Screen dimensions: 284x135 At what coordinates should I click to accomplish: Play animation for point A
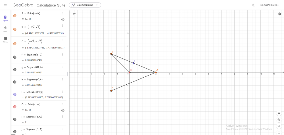[x=63, y=20]
